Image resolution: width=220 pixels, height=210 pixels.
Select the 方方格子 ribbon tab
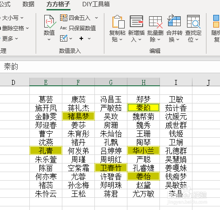(x=58, y=4)
